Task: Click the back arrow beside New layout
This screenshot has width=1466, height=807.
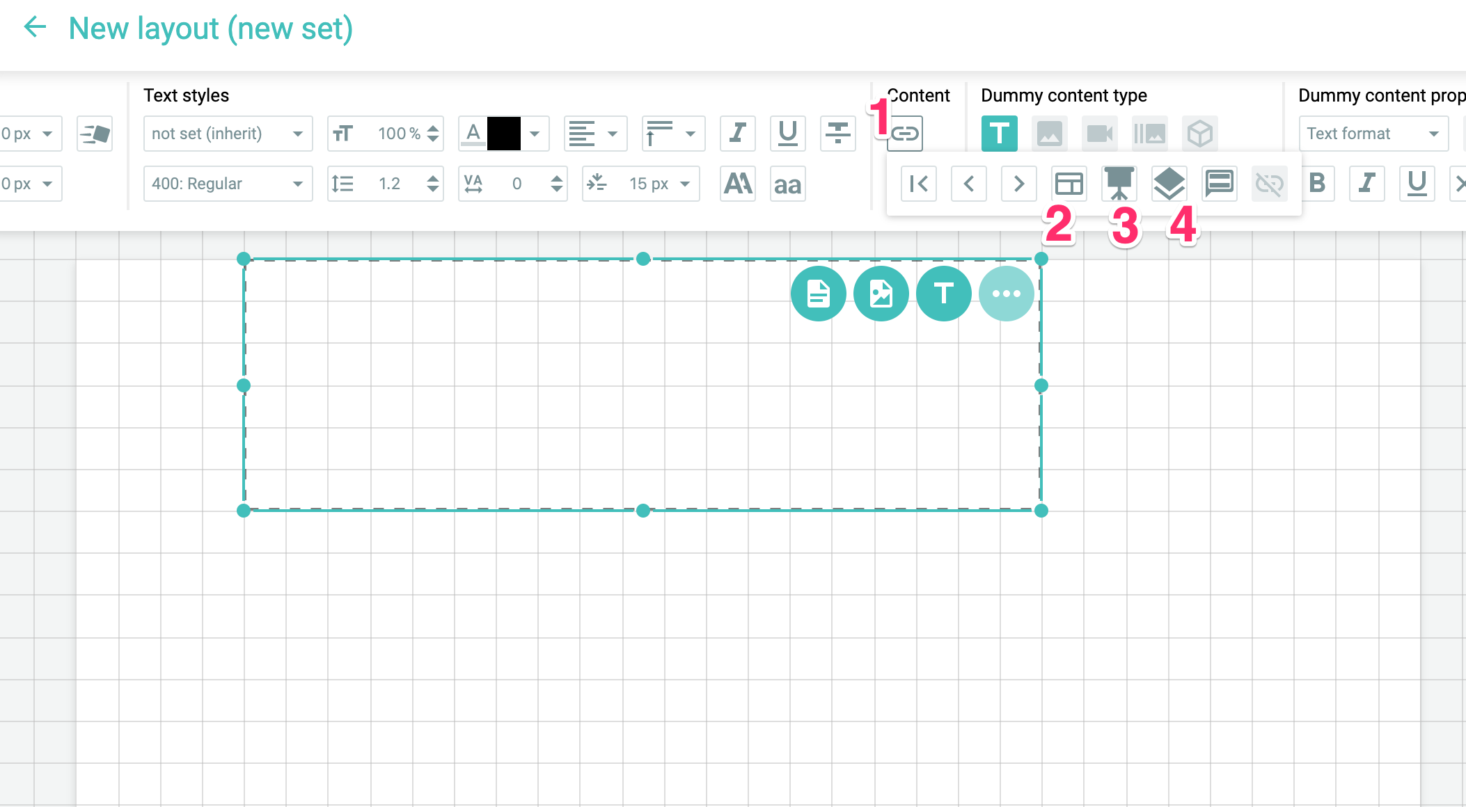Action: [35, 28]
